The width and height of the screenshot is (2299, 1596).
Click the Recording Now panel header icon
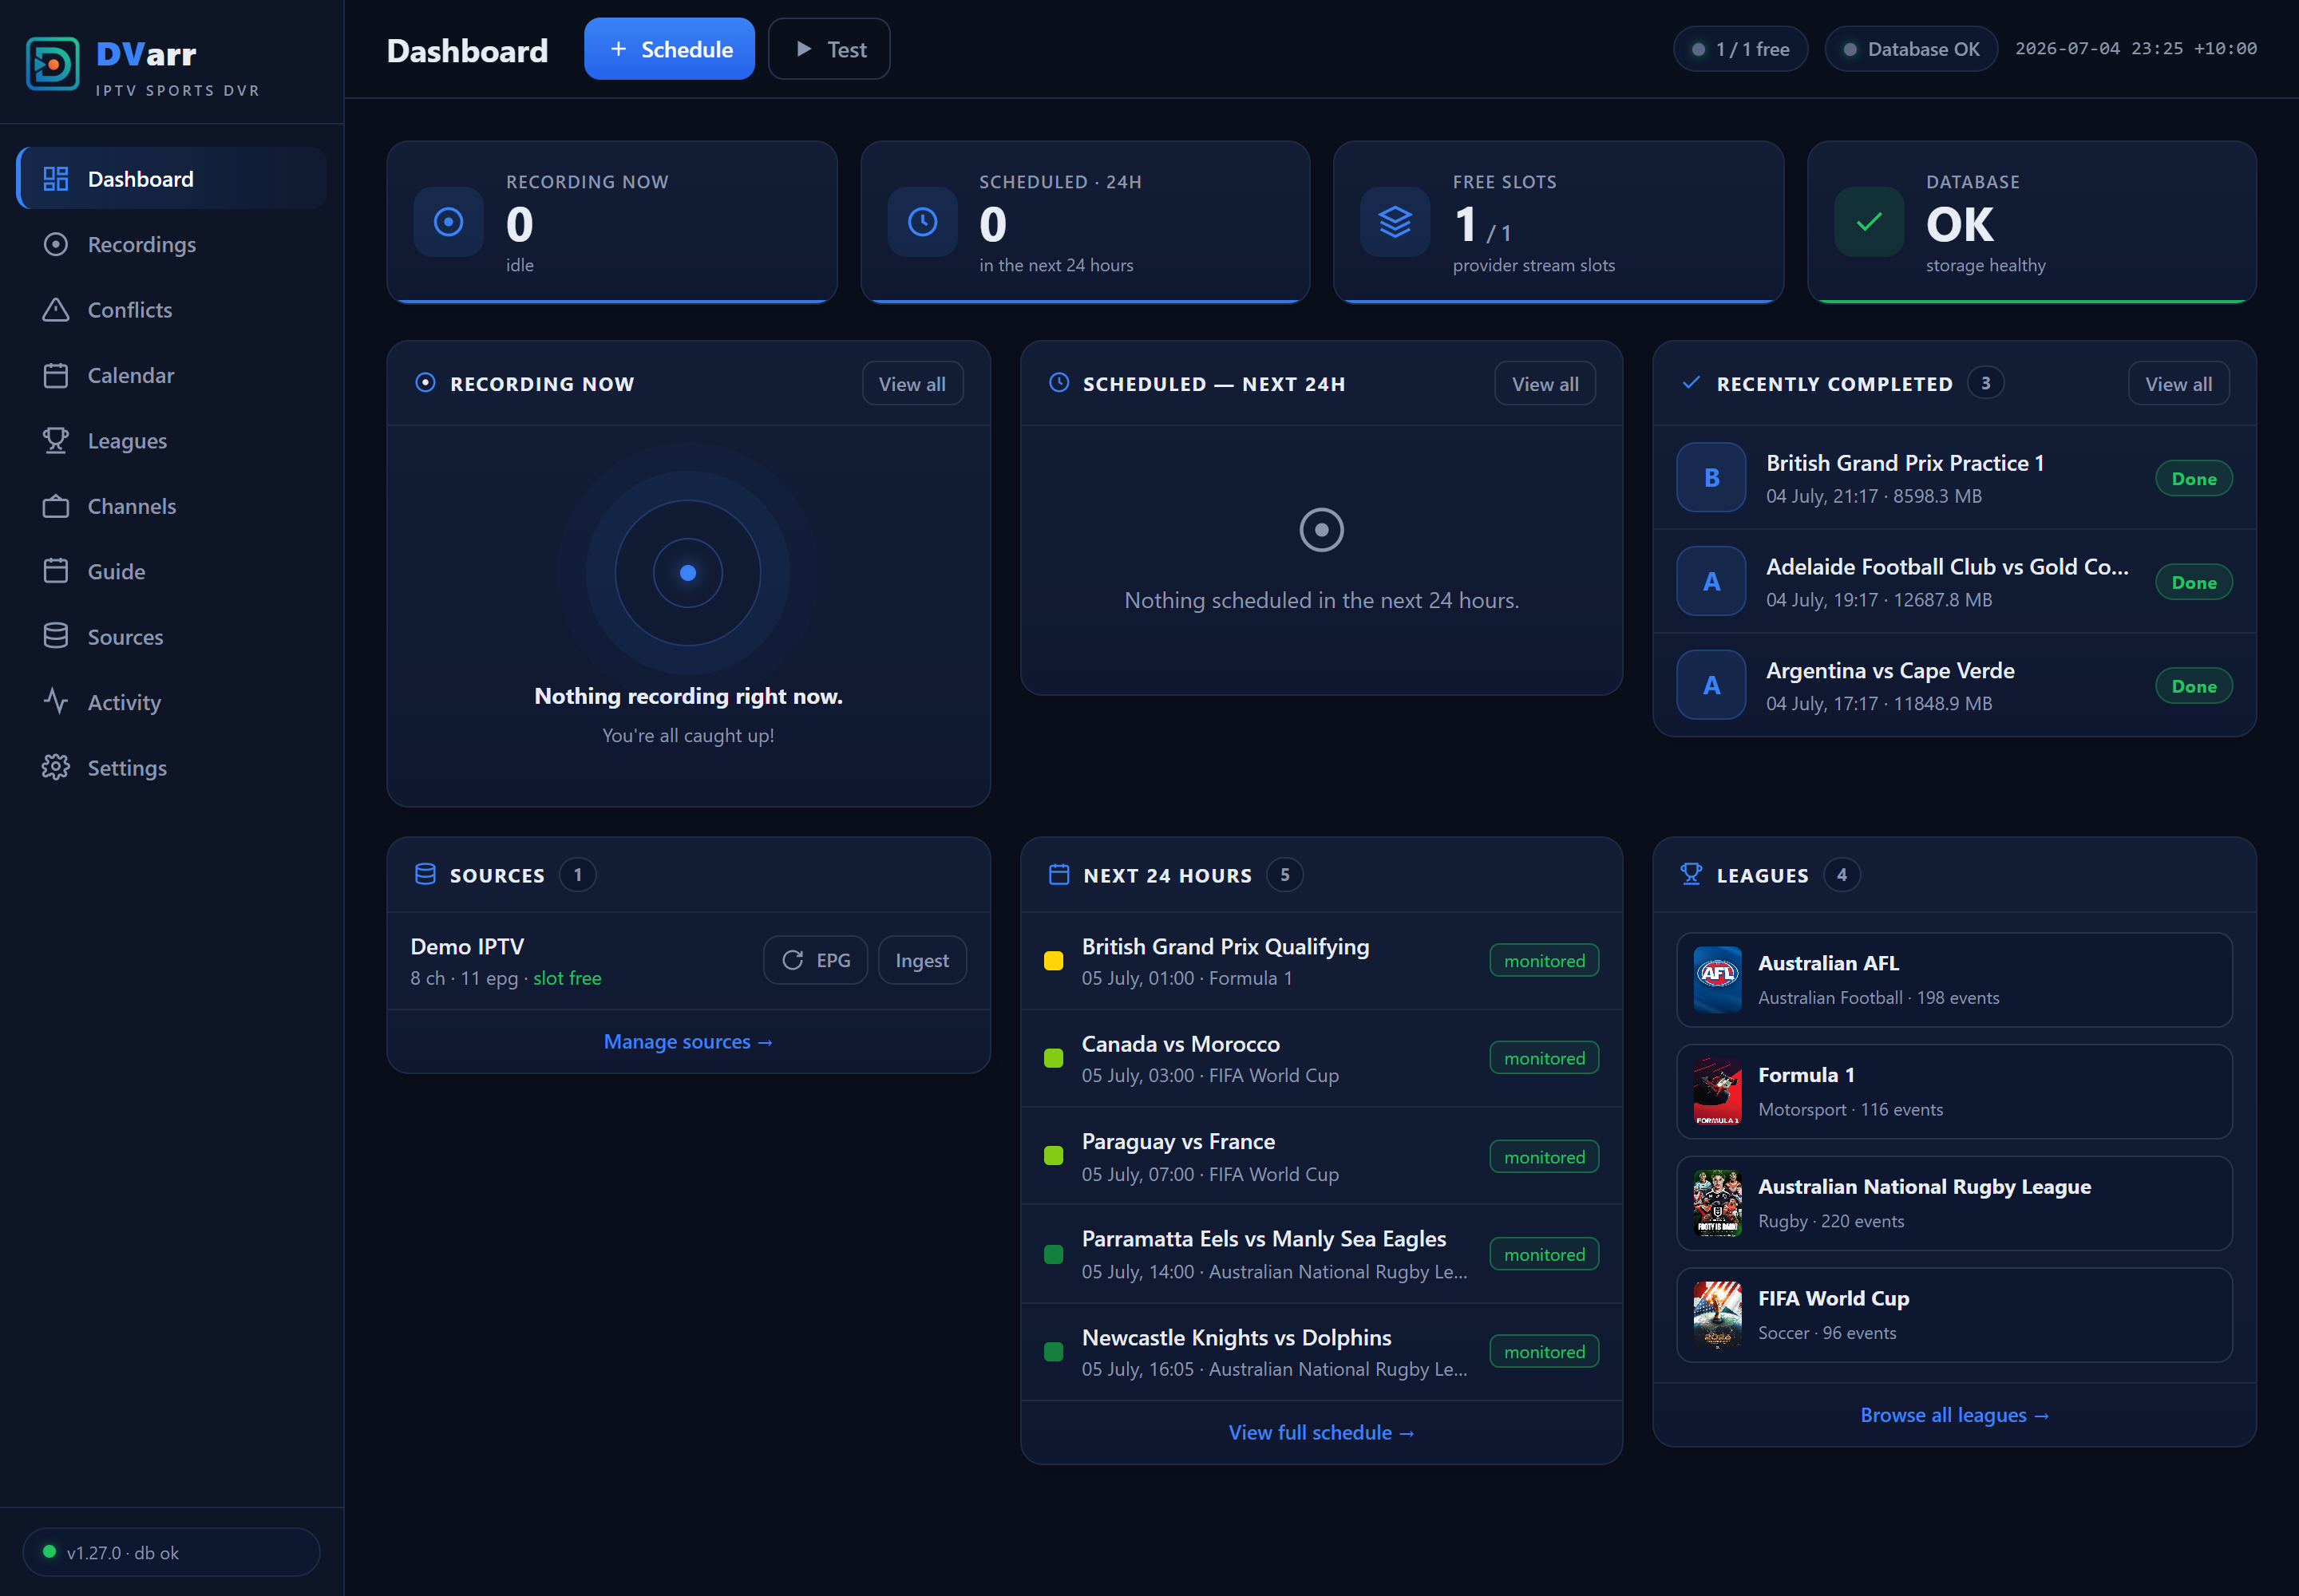click(425, 383)
